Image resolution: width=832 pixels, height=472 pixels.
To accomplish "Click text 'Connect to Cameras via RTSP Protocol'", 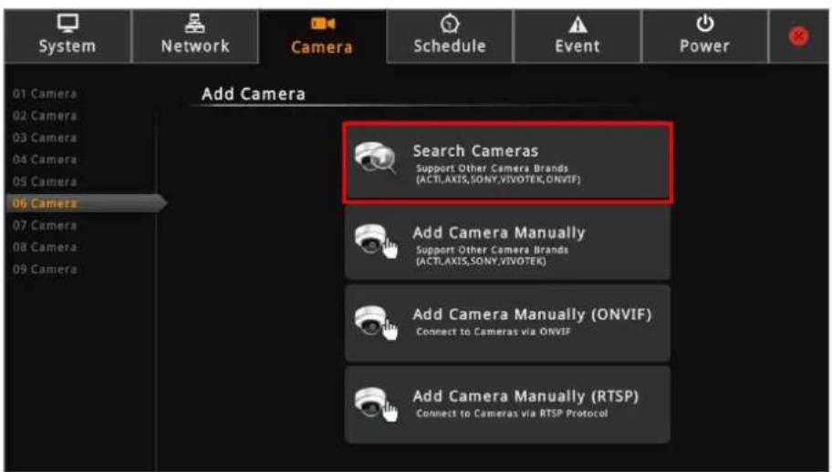I will [512, 413].
